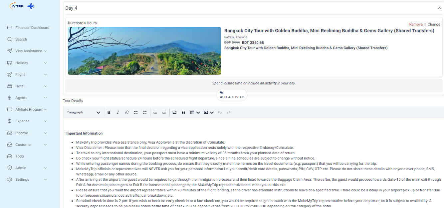Click the Pattaya, Thailand location text
444x208 pixels.
click(x=236, y=37)
